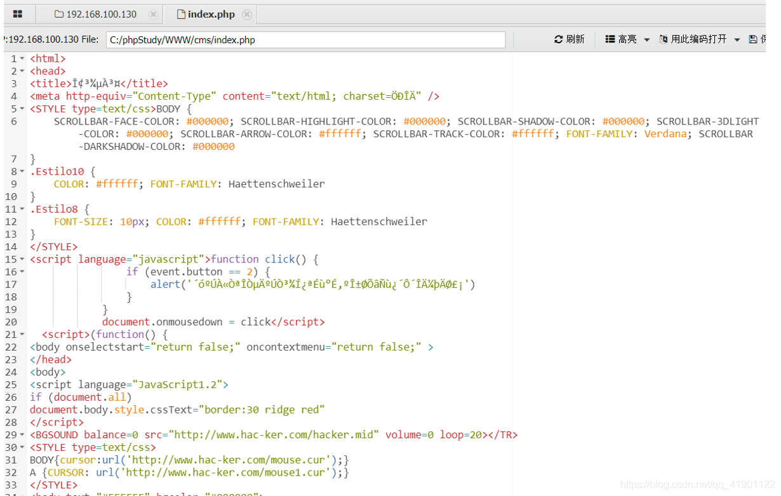Open the 用此编码打开 encoding dropdown
The image size is (781, 496).
pos(700,39)
